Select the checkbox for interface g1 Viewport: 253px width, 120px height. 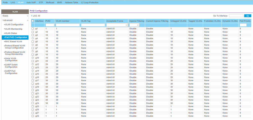tap(32, 29)
